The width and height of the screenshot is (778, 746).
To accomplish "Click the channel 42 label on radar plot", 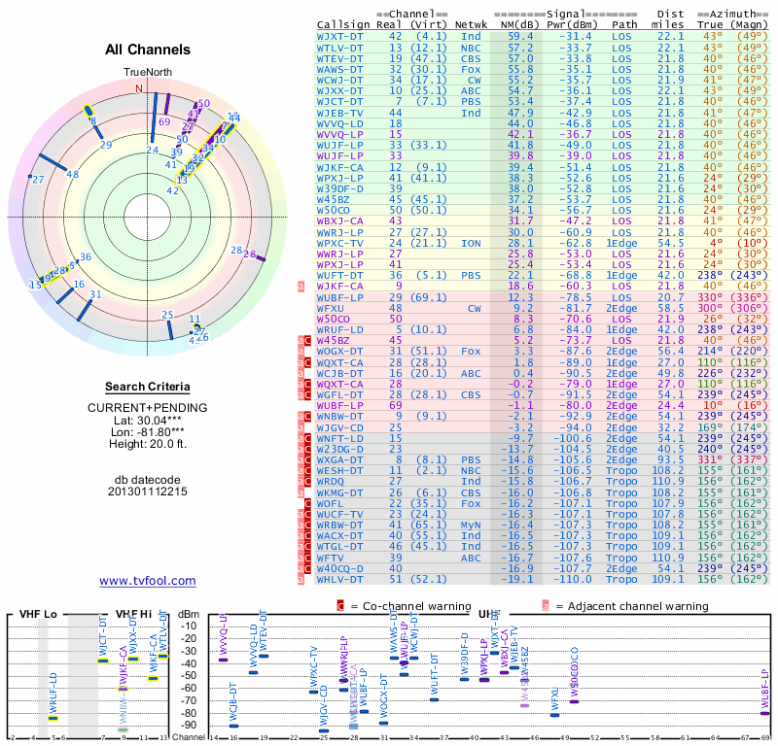I will click(x=172, y=190).
